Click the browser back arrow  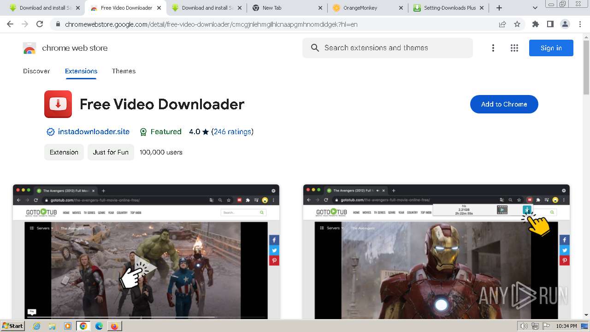(x=10, y=24)
